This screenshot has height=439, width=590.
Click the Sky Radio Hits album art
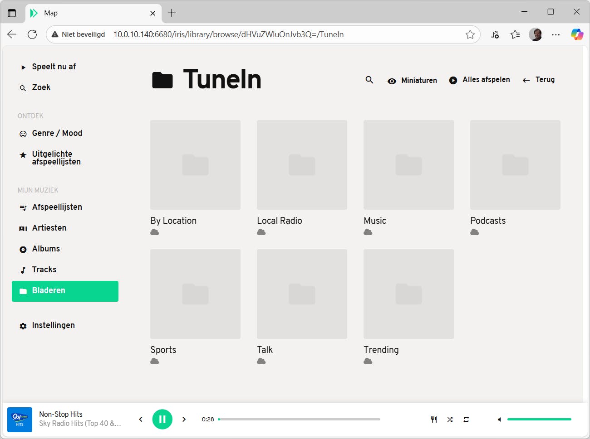point(20,420)
